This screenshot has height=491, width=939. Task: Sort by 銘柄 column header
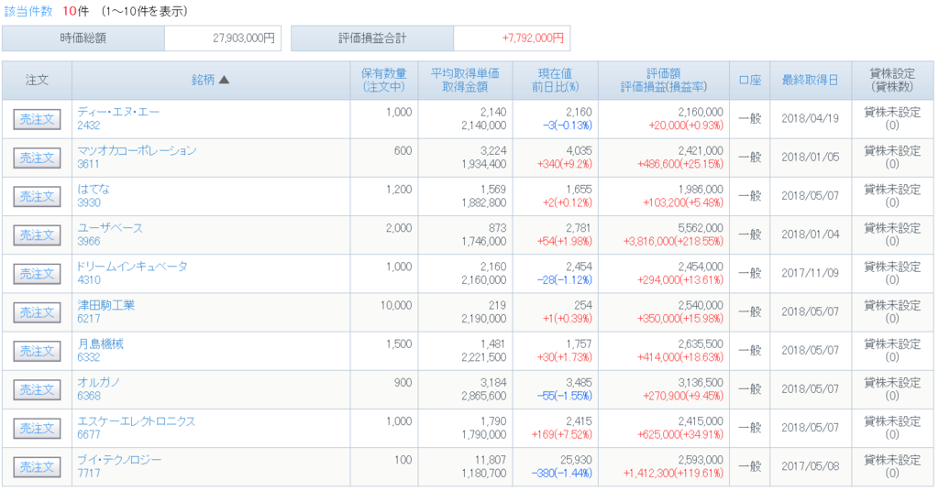coord(211,80)
